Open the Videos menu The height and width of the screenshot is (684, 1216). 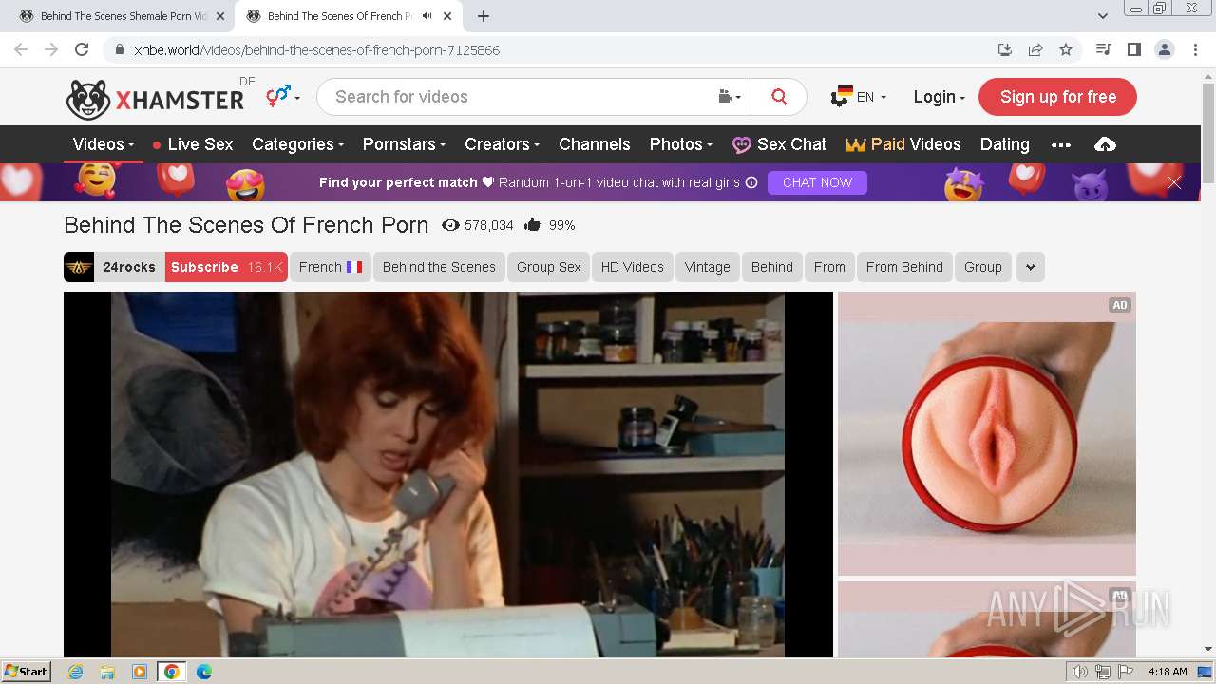[x=103, y=144]
